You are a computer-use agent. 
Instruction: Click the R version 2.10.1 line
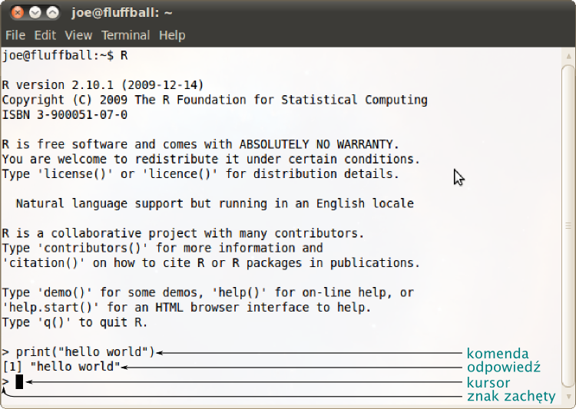(x=102, y=85)
